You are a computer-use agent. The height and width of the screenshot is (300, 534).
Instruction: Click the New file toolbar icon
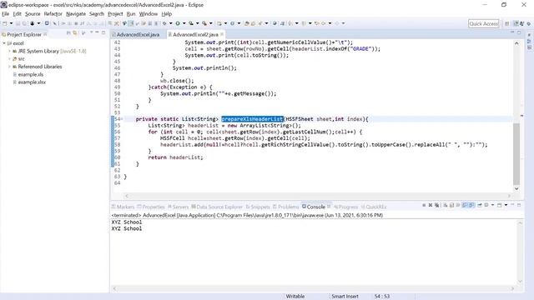pos(5,23)
